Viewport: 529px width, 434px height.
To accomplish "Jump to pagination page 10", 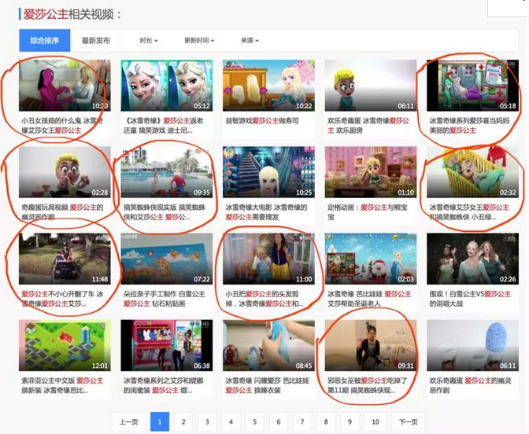I will (x=375, y=422).
